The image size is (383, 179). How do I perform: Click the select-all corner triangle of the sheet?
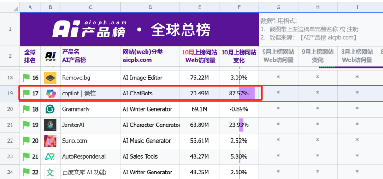[16, 9]
